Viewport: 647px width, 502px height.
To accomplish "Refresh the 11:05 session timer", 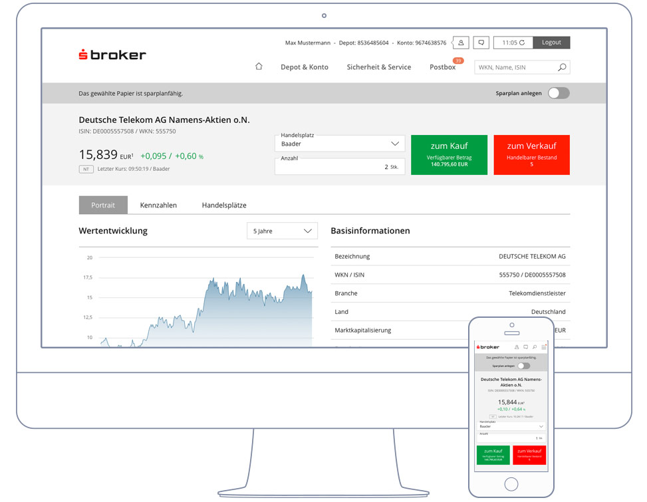I will click(522, 43).
